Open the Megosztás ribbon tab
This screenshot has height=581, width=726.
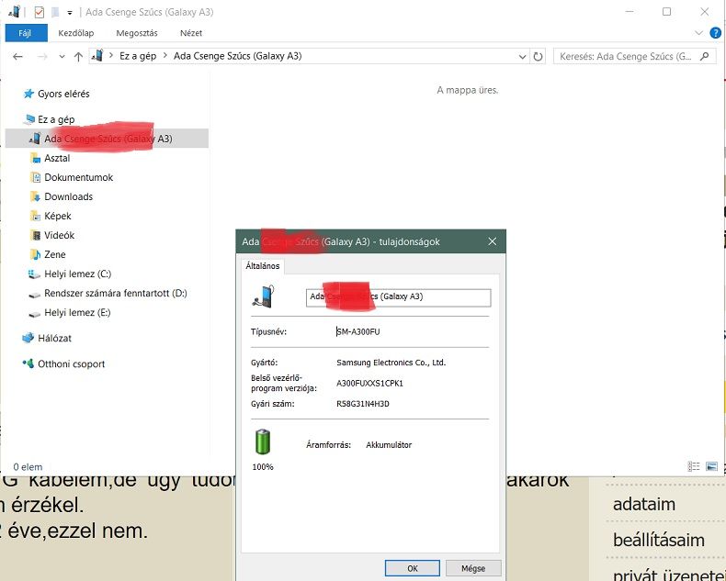point(137,33)
